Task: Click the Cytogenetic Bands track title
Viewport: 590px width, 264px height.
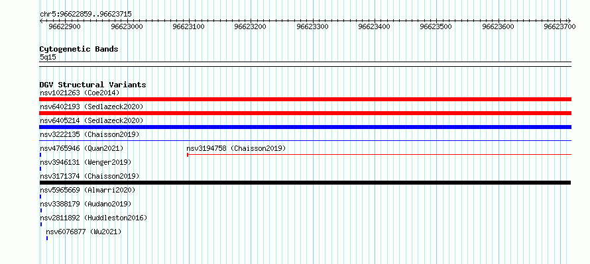Action: (79, 49)
